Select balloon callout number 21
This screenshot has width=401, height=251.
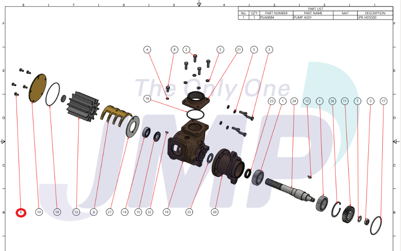[239, 50]
